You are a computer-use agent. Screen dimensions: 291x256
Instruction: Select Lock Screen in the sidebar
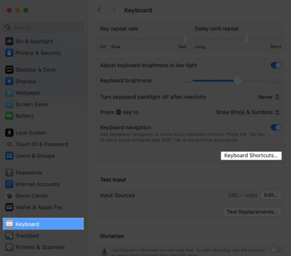pos(30,133)
